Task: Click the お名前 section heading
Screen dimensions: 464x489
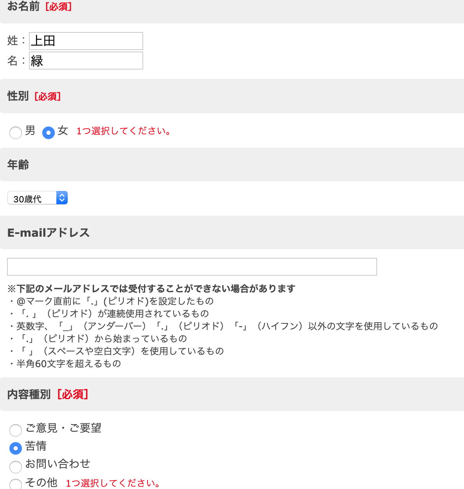Action: coord(23,7)
